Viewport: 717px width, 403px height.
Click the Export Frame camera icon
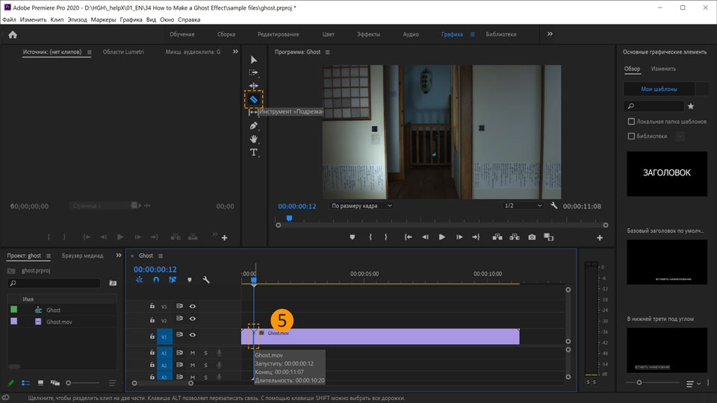(x=532, y=237)
